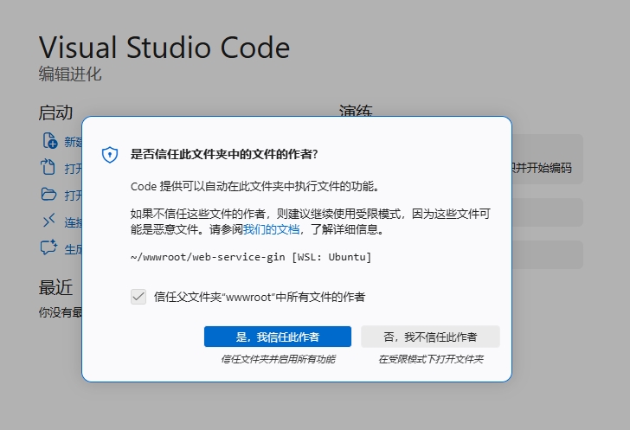Click folder path ~/wwwroot/web-service-gin [WSL: Ubuntu]
This screenshot has width=630, height=430.
(251, 257)
